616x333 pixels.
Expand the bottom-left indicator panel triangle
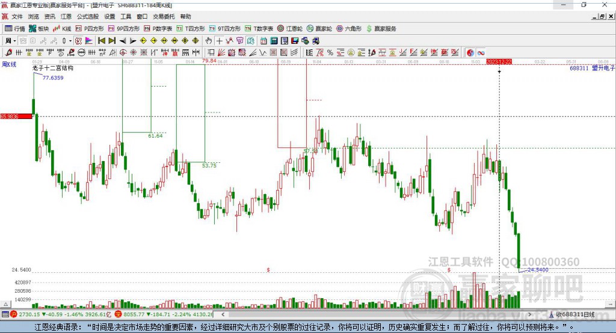click(5, 304)
